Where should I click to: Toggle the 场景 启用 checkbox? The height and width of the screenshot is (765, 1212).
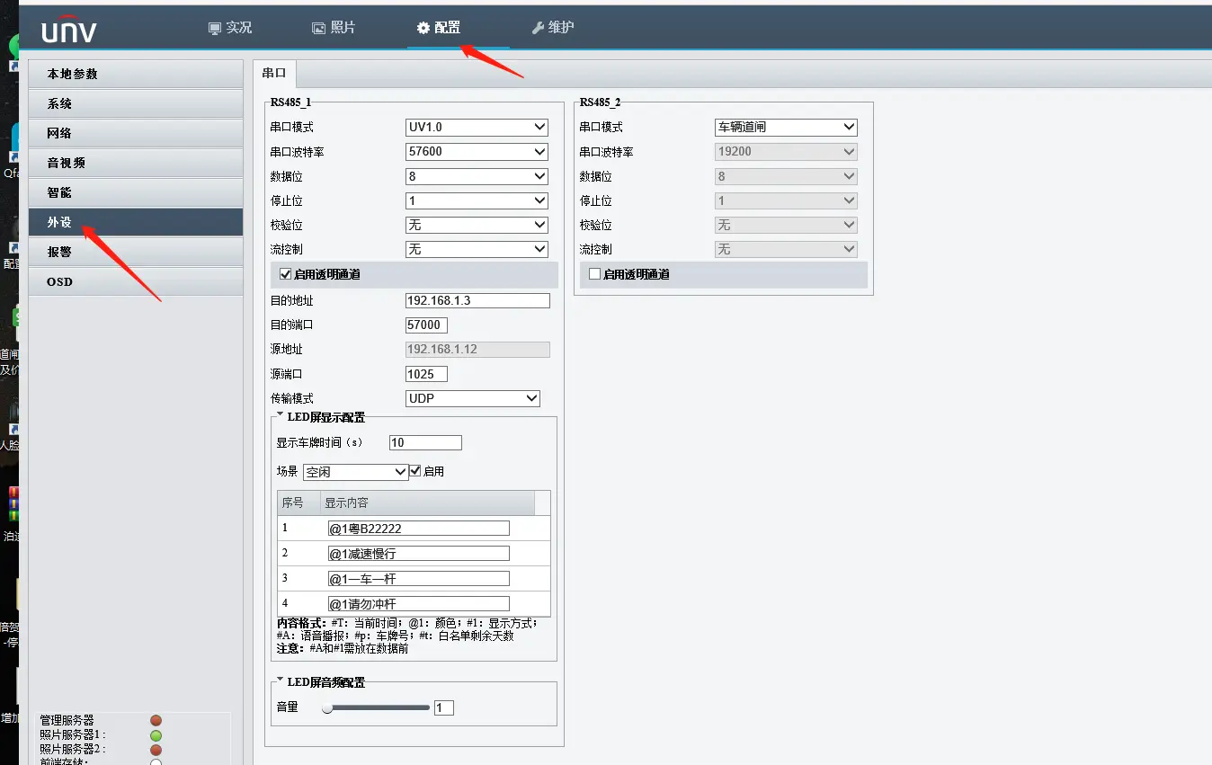click(x=415, y=471)
